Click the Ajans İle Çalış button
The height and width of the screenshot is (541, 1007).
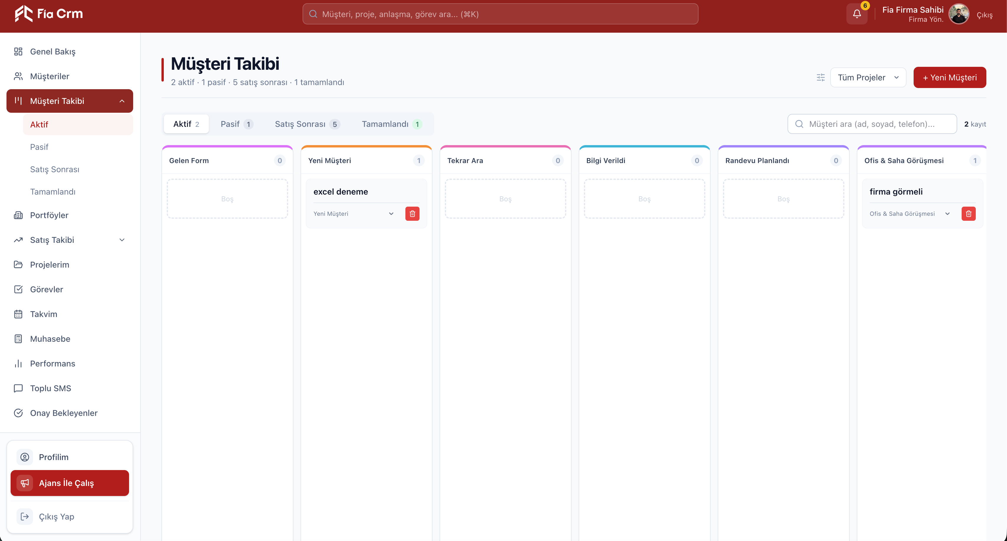[70, 483]
